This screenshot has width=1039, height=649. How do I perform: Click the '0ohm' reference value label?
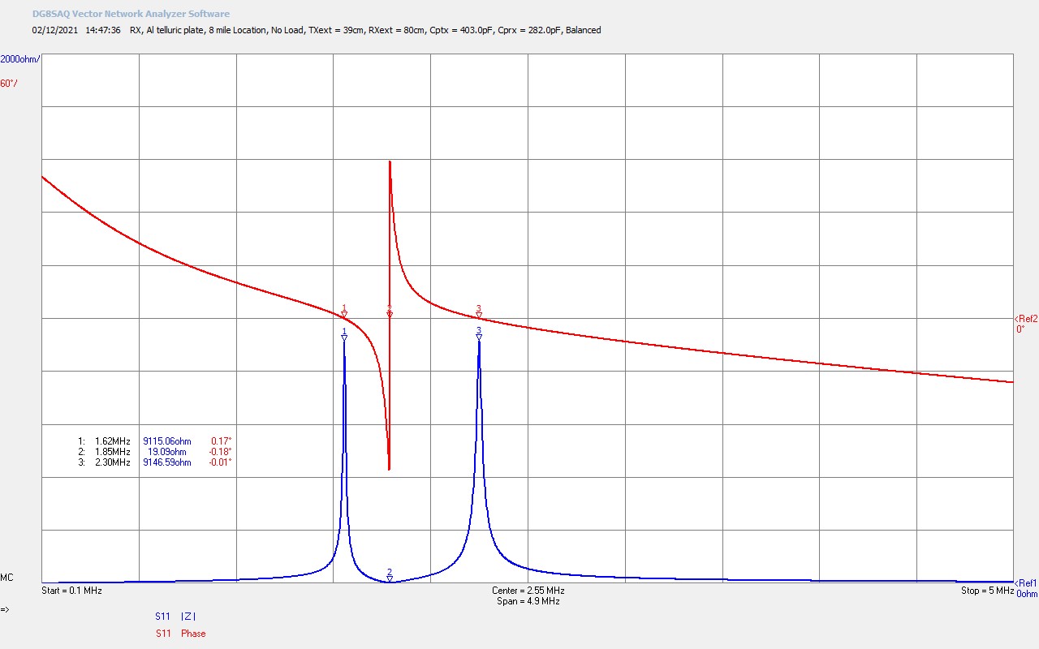[x=1028, y=594]
